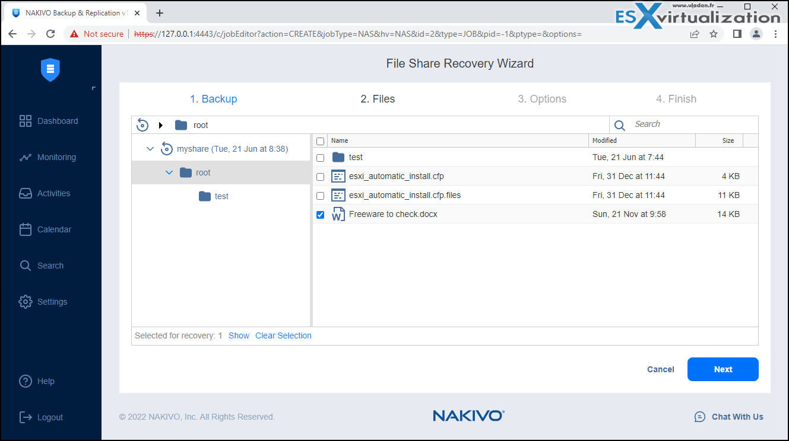Open Chrome profile avatar
This screenshot has width=789, height=441.
[x=756, y=34]
